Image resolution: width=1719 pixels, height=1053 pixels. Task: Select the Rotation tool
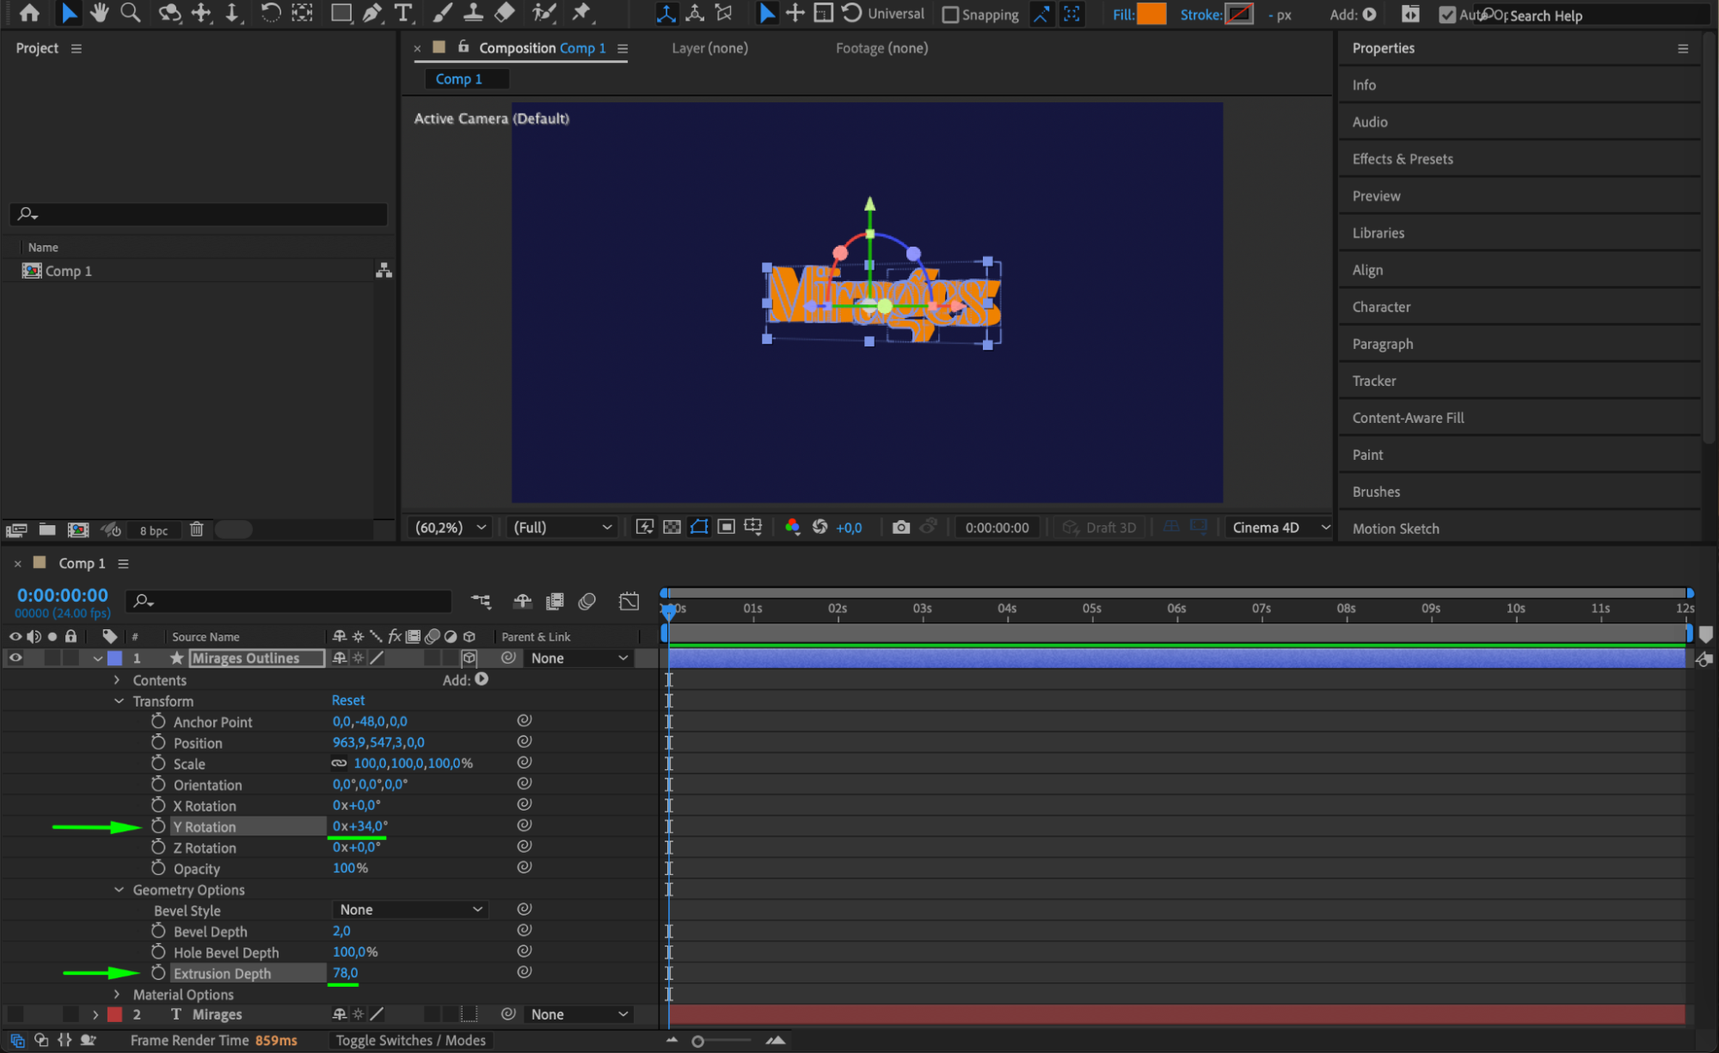point(270,13)
